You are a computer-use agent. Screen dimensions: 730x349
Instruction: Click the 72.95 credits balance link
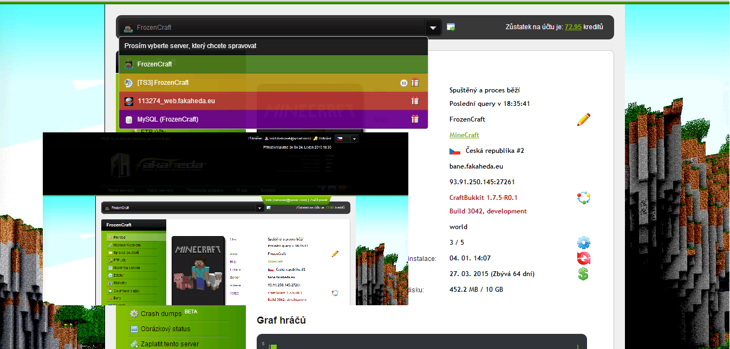coord(573,27)
